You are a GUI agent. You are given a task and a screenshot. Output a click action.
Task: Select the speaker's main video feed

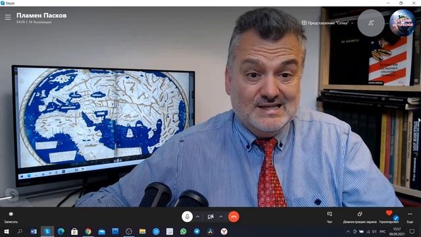click(210, 107)
